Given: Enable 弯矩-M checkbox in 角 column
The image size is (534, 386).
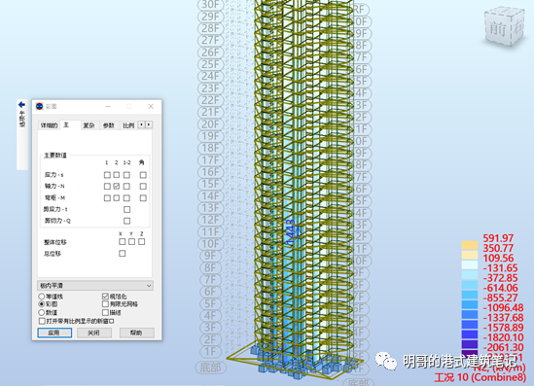Looking at the screenshot, I should [x=143, y=197].
